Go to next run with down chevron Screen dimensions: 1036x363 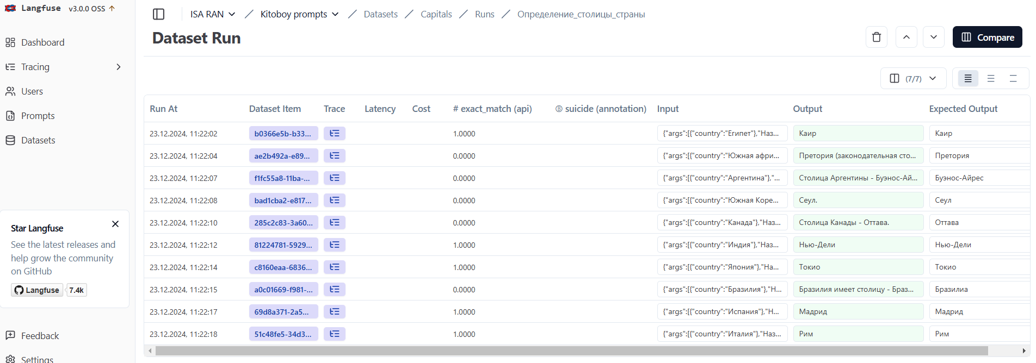933,37
